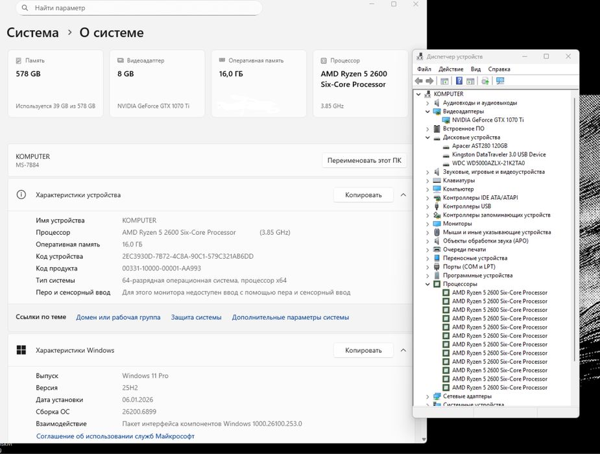
Task: Click the Windows 11 Pro edition value
Action: point(145,376)
